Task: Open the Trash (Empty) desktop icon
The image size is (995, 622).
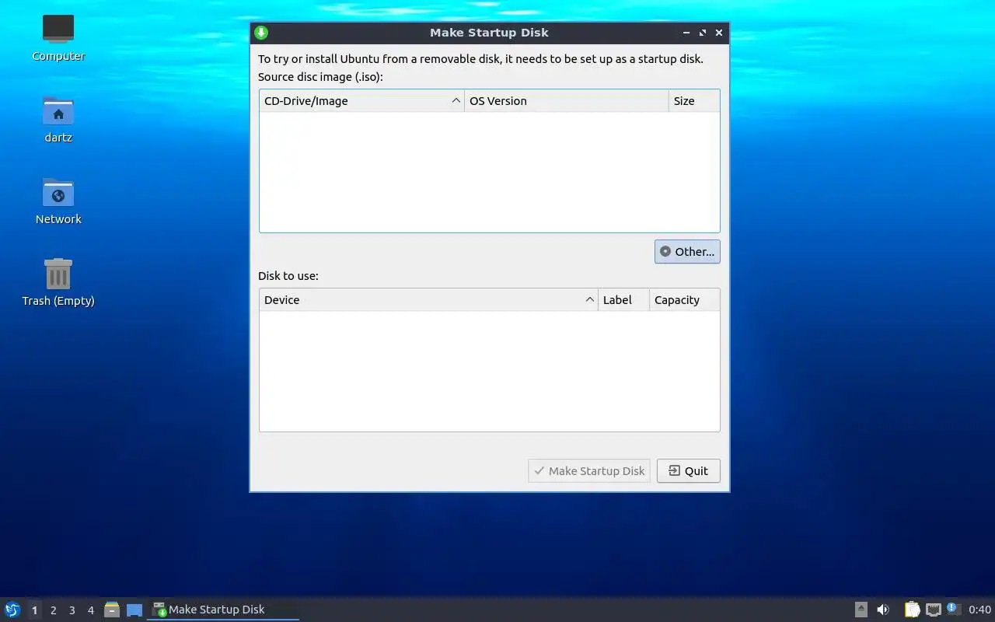Action: click(x=58, y=281)
